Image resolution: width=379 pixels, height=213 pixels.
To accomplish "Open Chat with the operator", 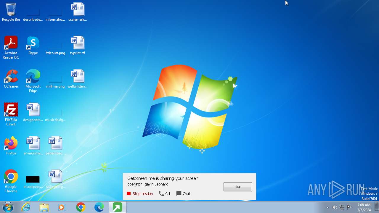I will [x=183, y=193].
